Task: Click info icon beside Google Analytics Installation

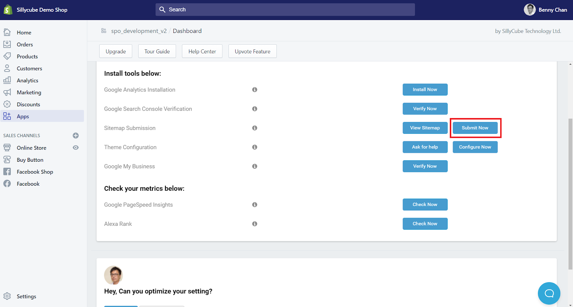Action: point(255,89)
